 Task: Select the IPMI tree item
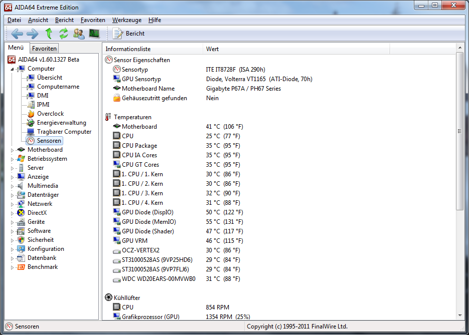(x=43, y=105)
